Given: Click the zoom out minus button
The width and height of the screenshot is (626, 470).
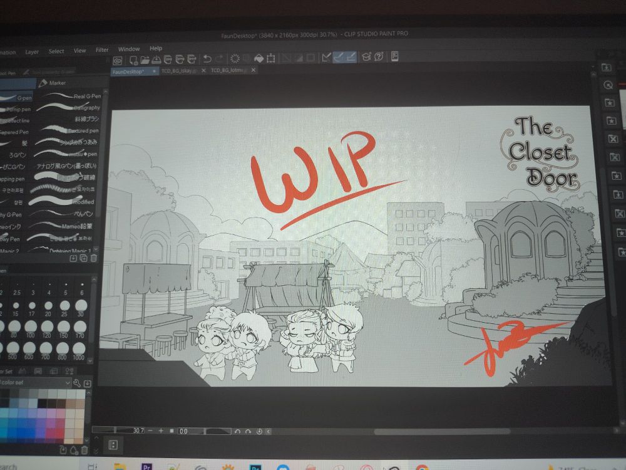Looking at the screenshot, I should coord(150,431).
